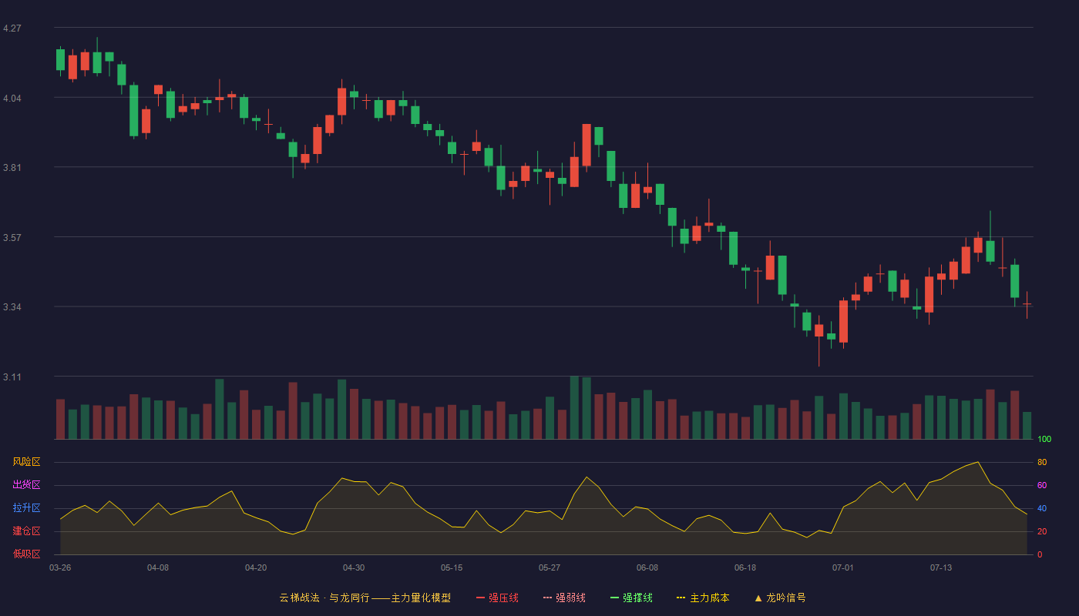This screenshot has height=616, width=1079.
Task: Select the 风险区 zone label
Action: pyautogui.click(x=26, y=462)
